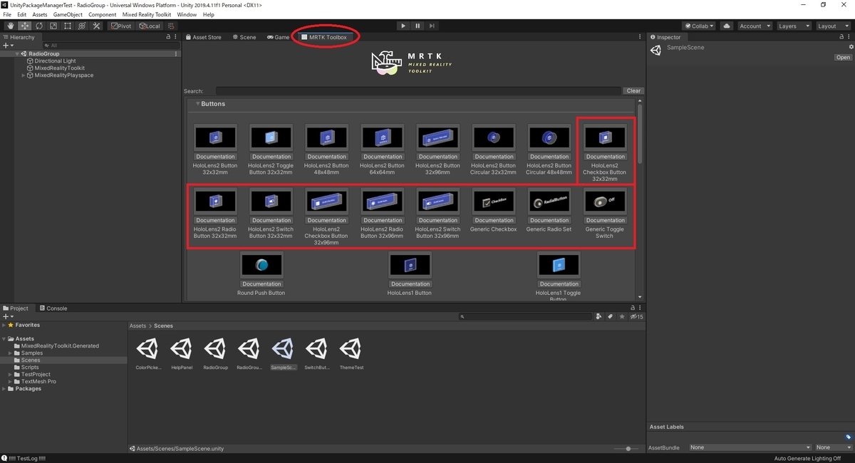The height and width of the screenshot is (463, 855).
Task: Open the custom editor tools icon
Action: [x=97, y=26]
